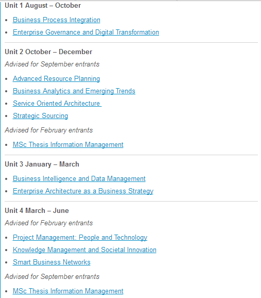Click the Unit 4 March – June heading
This screenshot has width=261, height=298.
click(x=37, y=210)
